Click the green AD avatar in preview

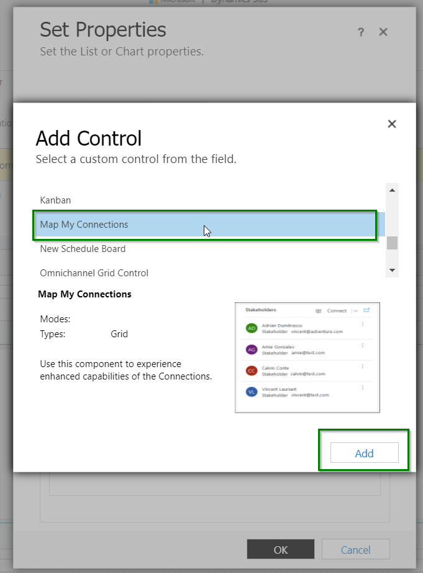click(252, 328)
